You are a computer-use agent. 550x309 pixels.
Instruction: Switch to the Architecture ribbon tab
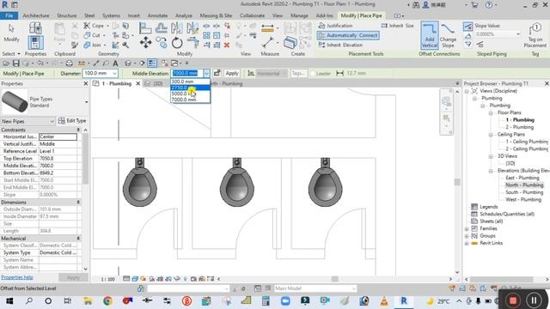pyautogui.click(x=36, y=15)
